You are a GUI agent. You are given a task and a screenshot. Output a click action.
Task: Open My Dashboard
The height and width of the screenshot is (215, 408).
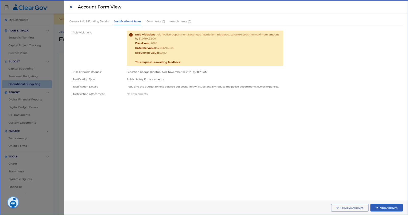pos(18,20)
